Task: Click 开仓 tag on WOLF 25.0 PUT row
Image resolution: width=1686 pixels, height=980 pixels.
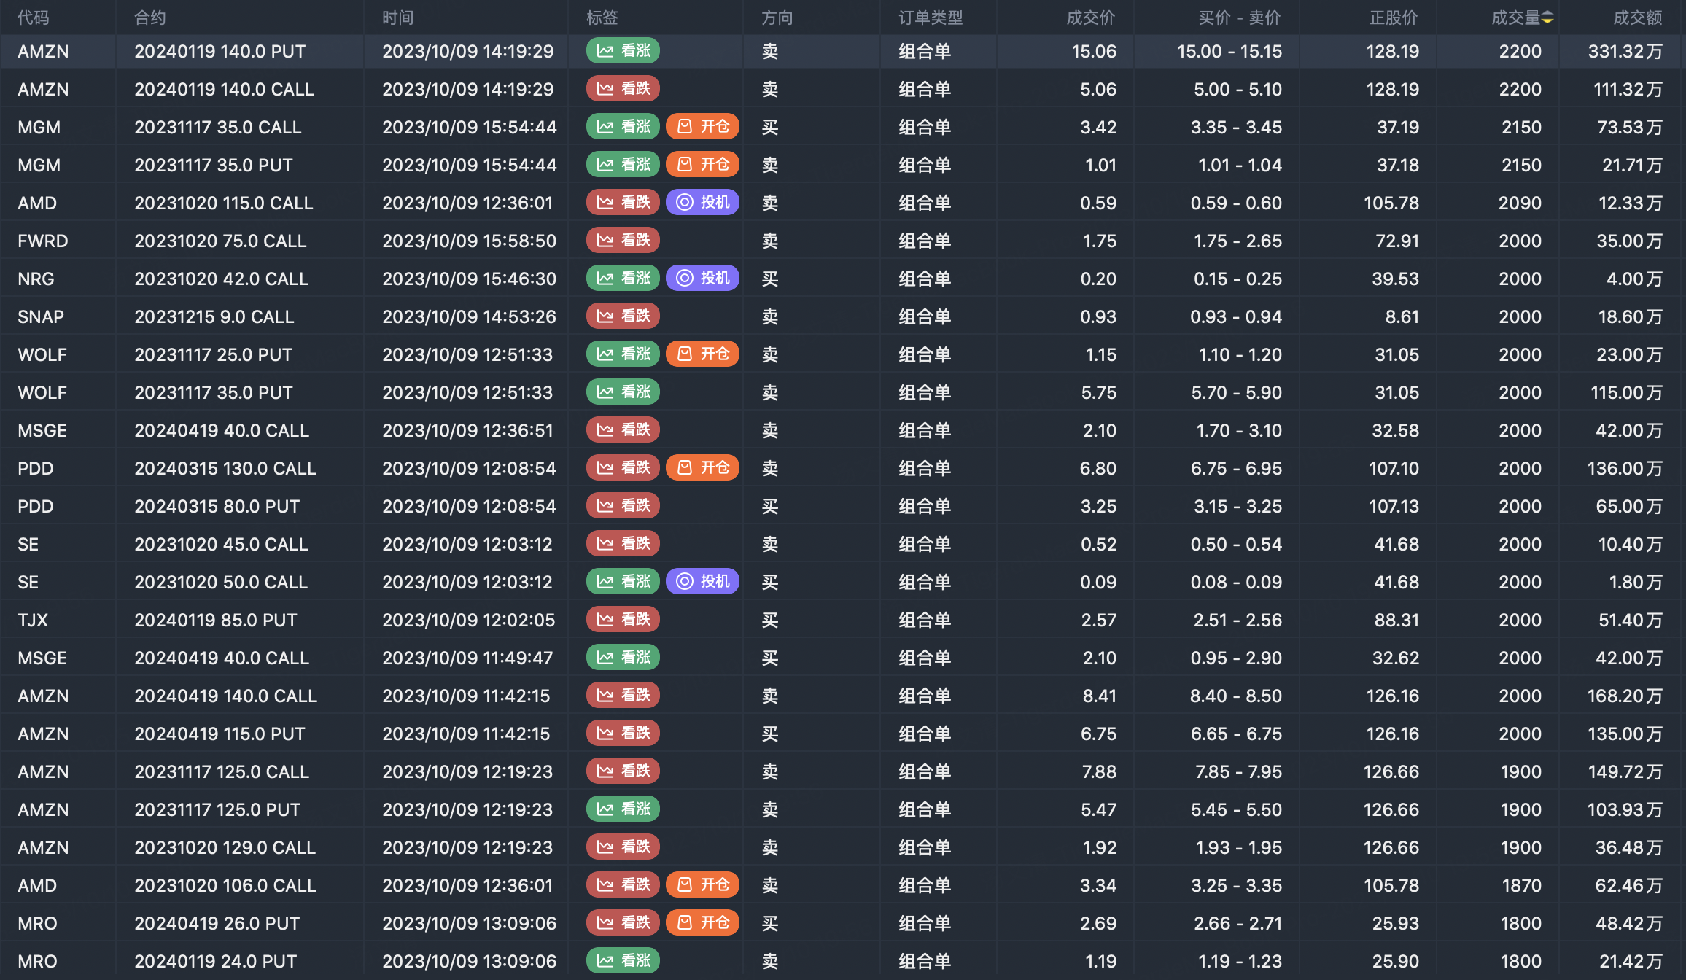Action: coord(702,354)
